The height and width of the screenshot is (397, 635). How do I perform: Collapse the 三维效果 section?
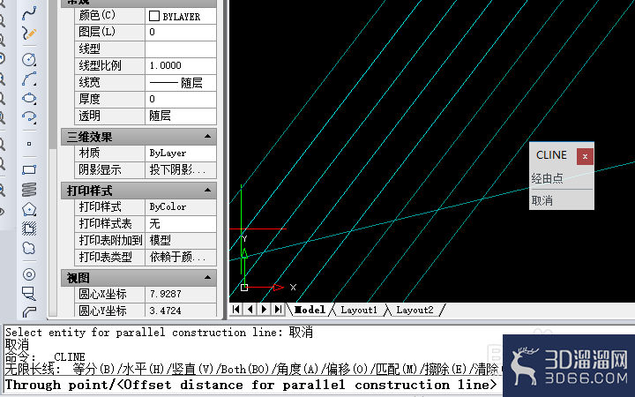207,137
